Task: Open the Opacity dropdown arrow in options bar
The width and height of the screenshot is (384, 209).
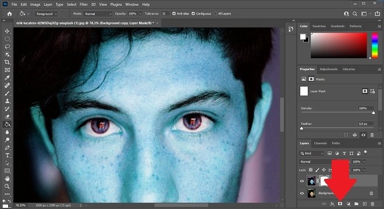Action: point(140,14)
